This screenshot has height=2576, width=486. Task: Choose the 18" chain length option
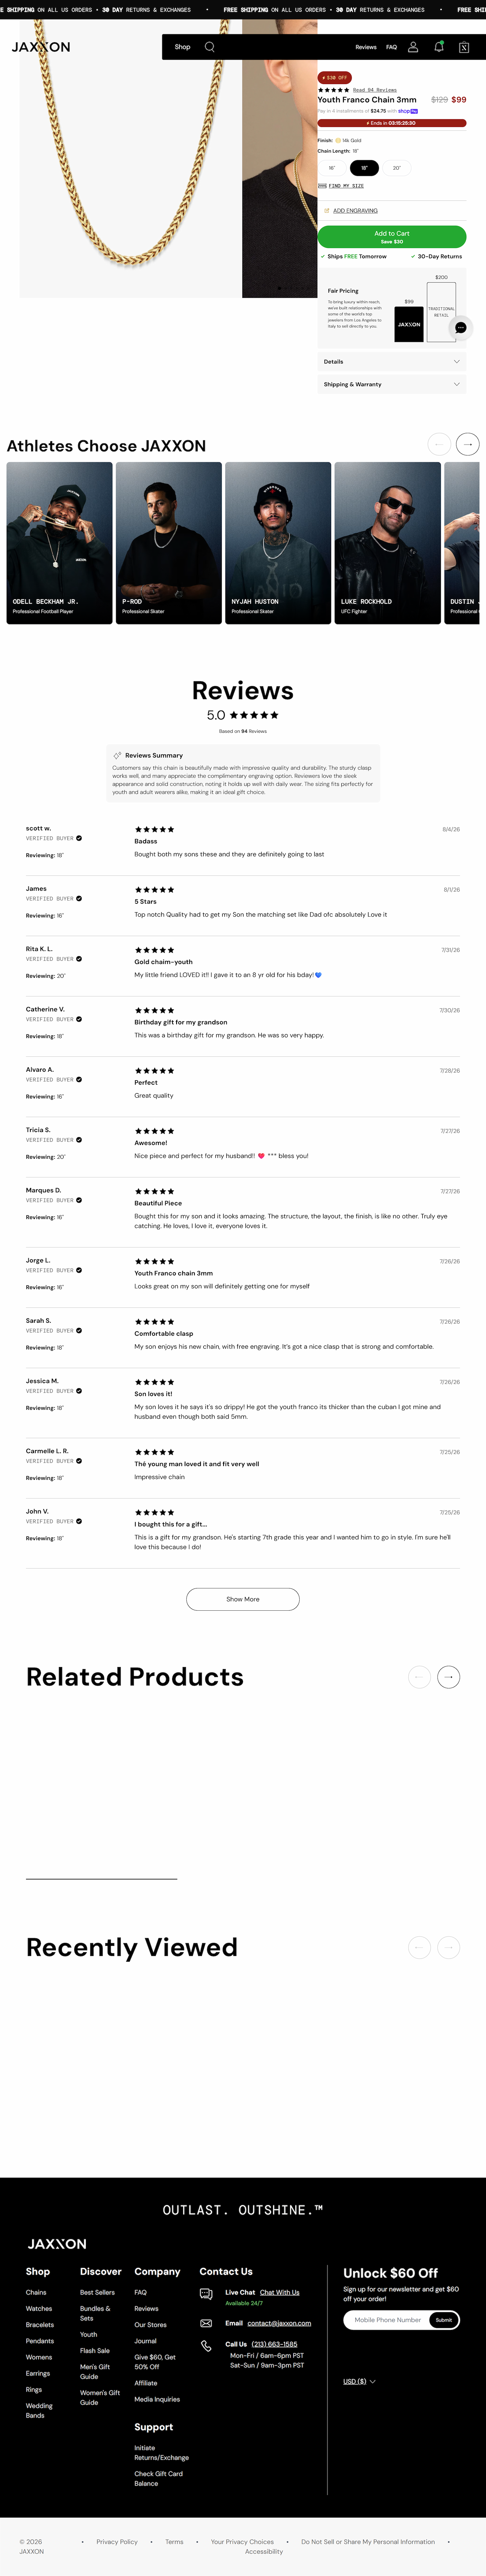click(364, 168)
